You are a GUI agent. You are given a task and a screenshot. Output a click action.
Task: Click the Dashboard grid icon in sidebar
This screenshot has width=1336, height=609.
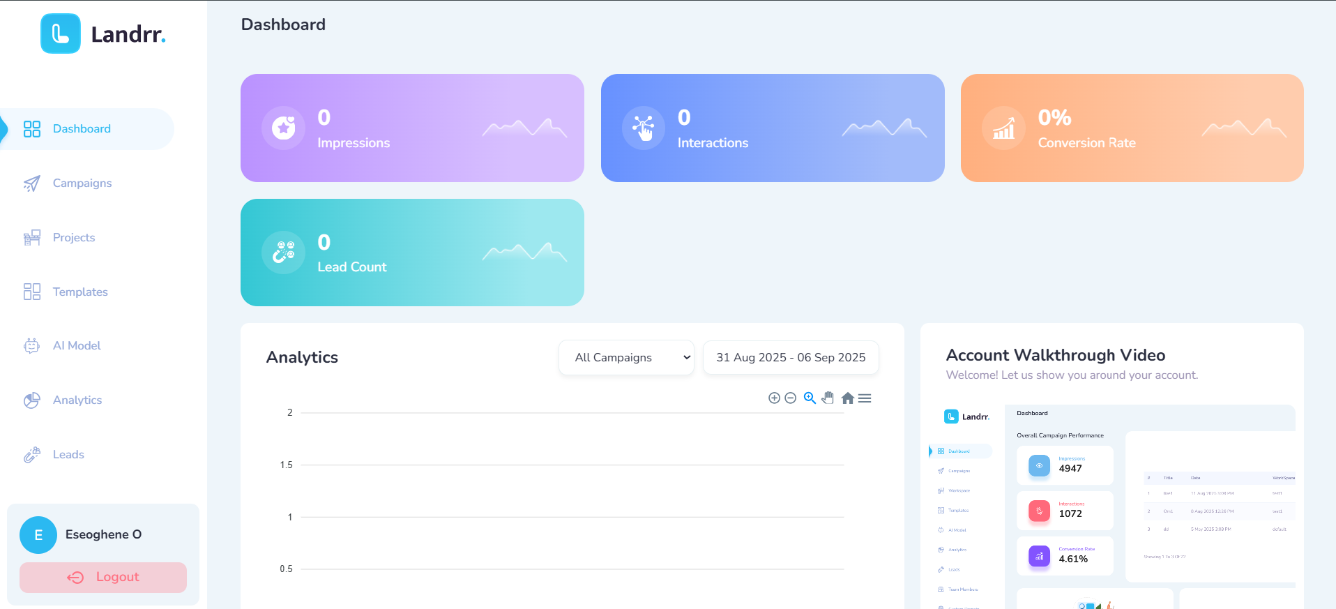click(x=32, y=129)
